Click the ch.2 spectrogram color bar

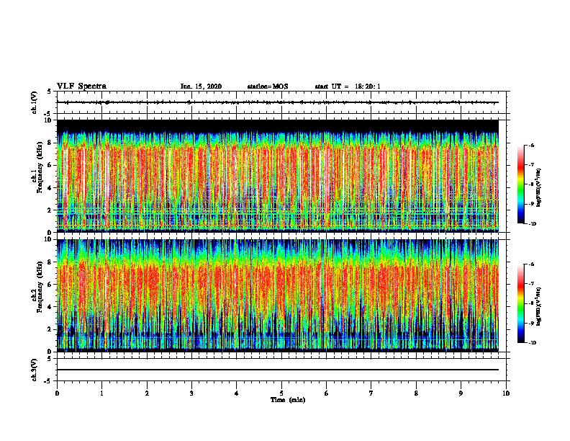point(520,303)
